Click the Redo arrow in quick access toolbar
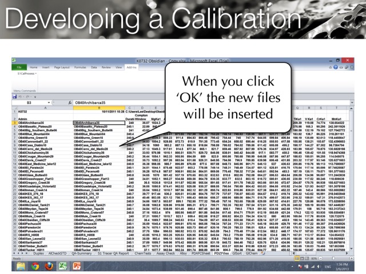This screenshot has height=274, width=366. coord(28,96)
